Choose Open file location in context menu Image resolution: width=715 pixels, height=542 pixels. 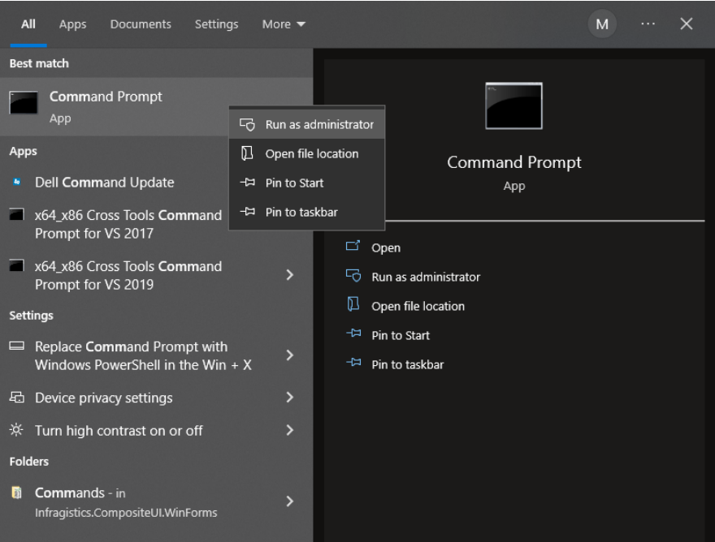click(x=307, y=153)
